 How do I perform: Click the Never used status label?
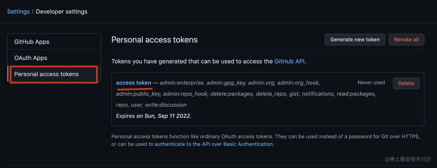click(x=371, y=83)
